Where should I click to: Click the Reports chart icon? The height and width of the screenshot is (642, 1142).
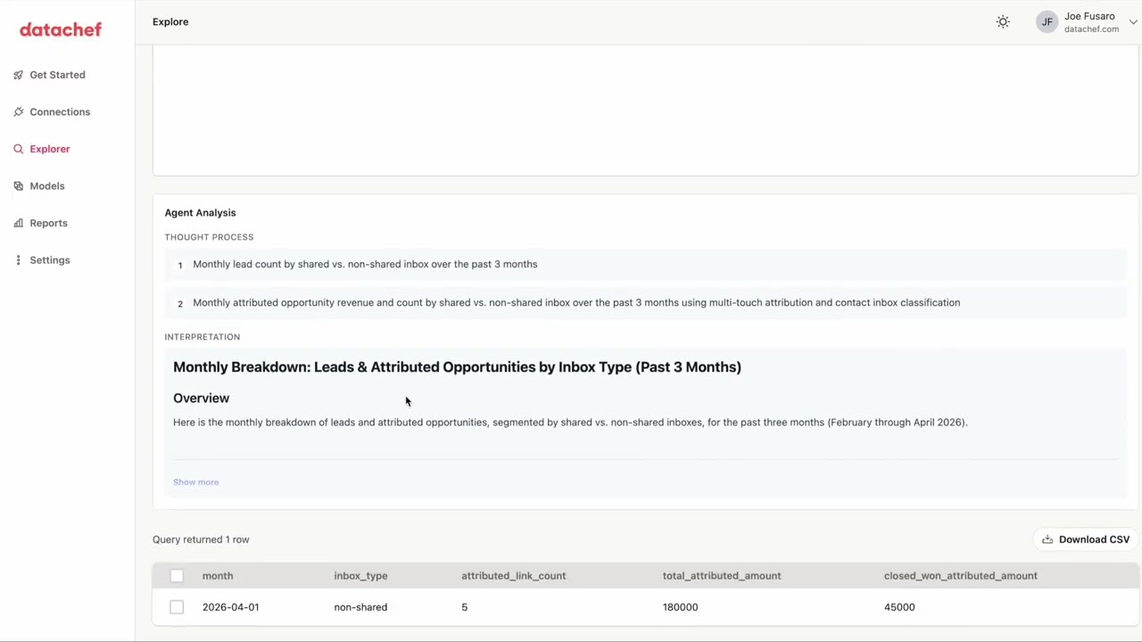[x=18, y=223]
